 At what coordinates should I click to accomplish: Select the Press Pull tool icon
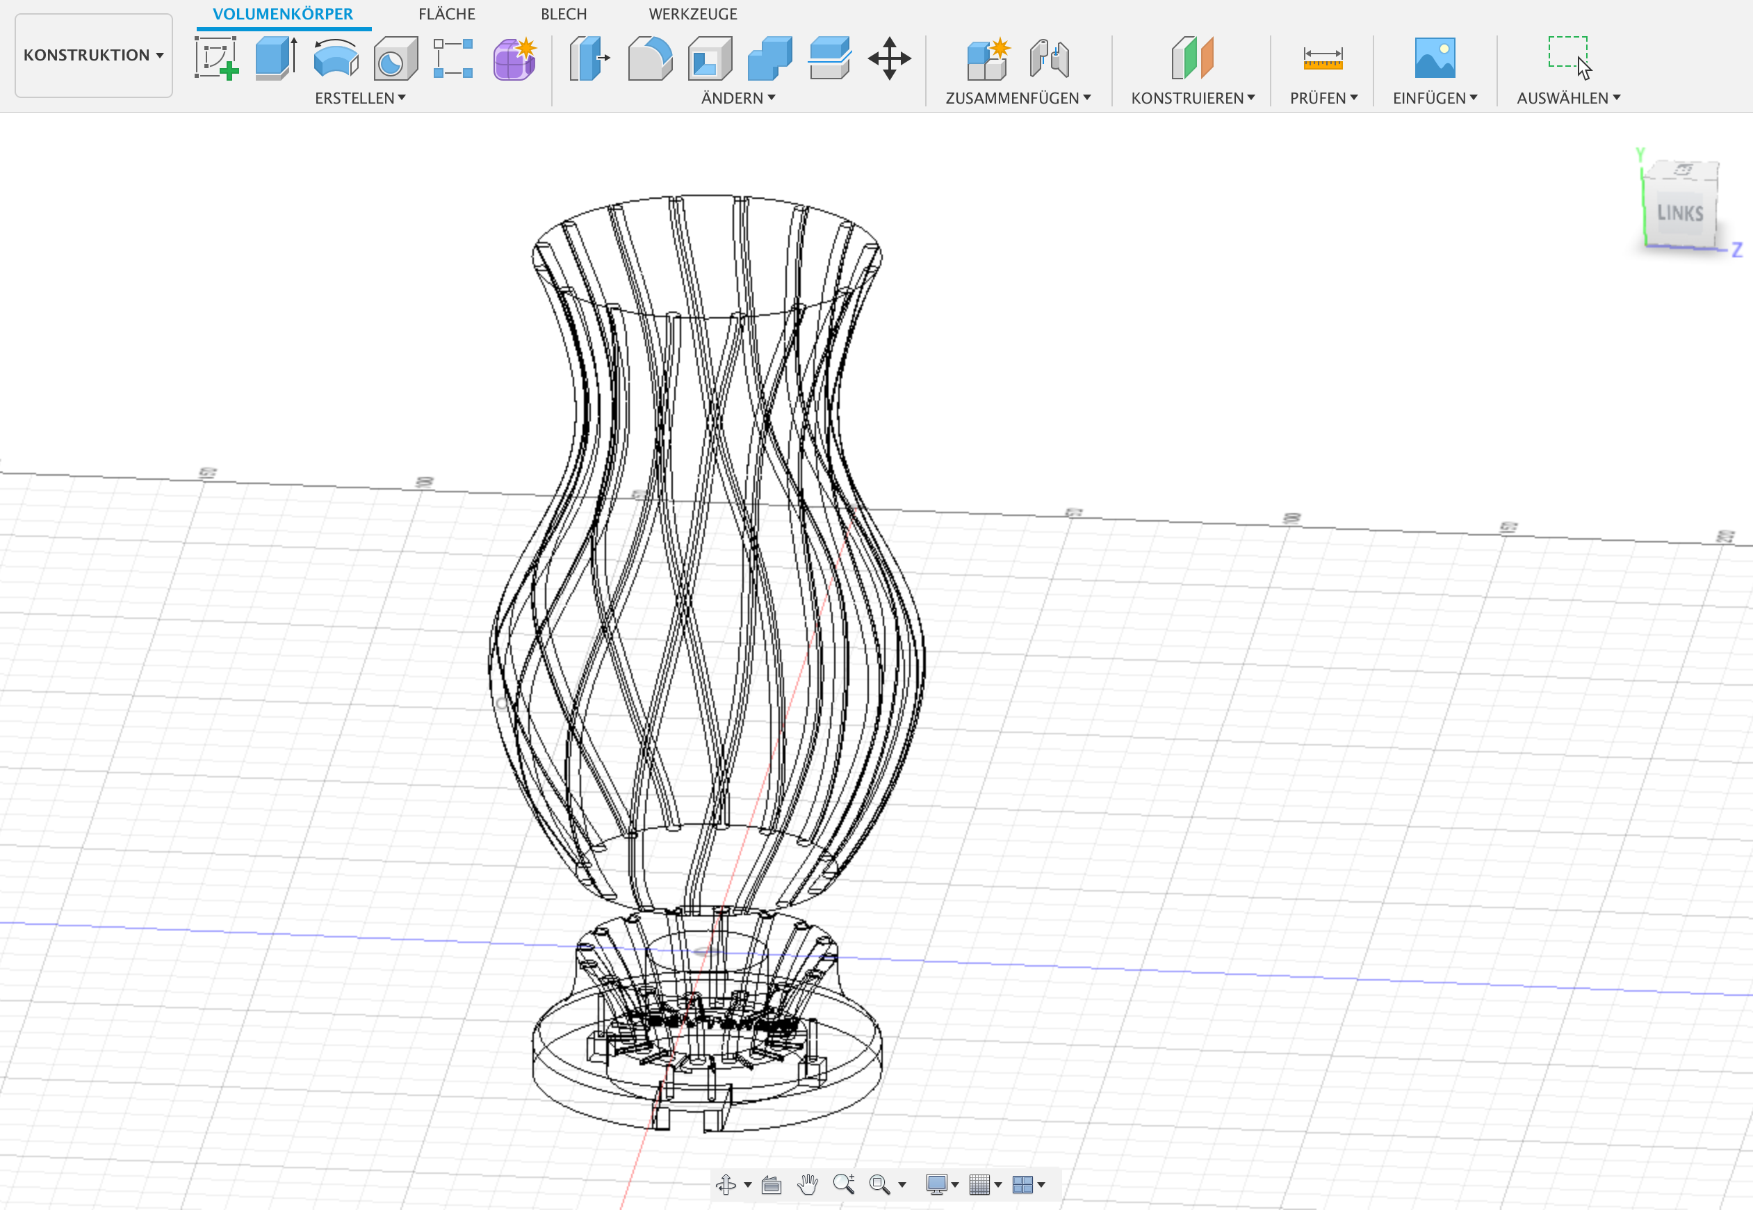click(589, 58)
